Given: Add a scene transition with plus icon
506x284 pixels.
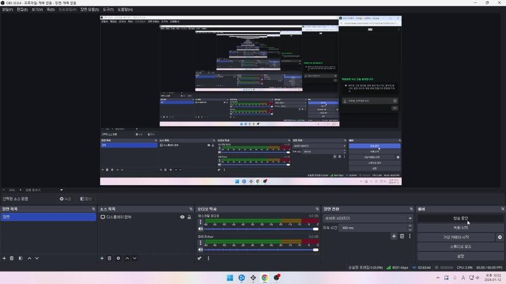Looking at the screenshot, I should 393,236.
